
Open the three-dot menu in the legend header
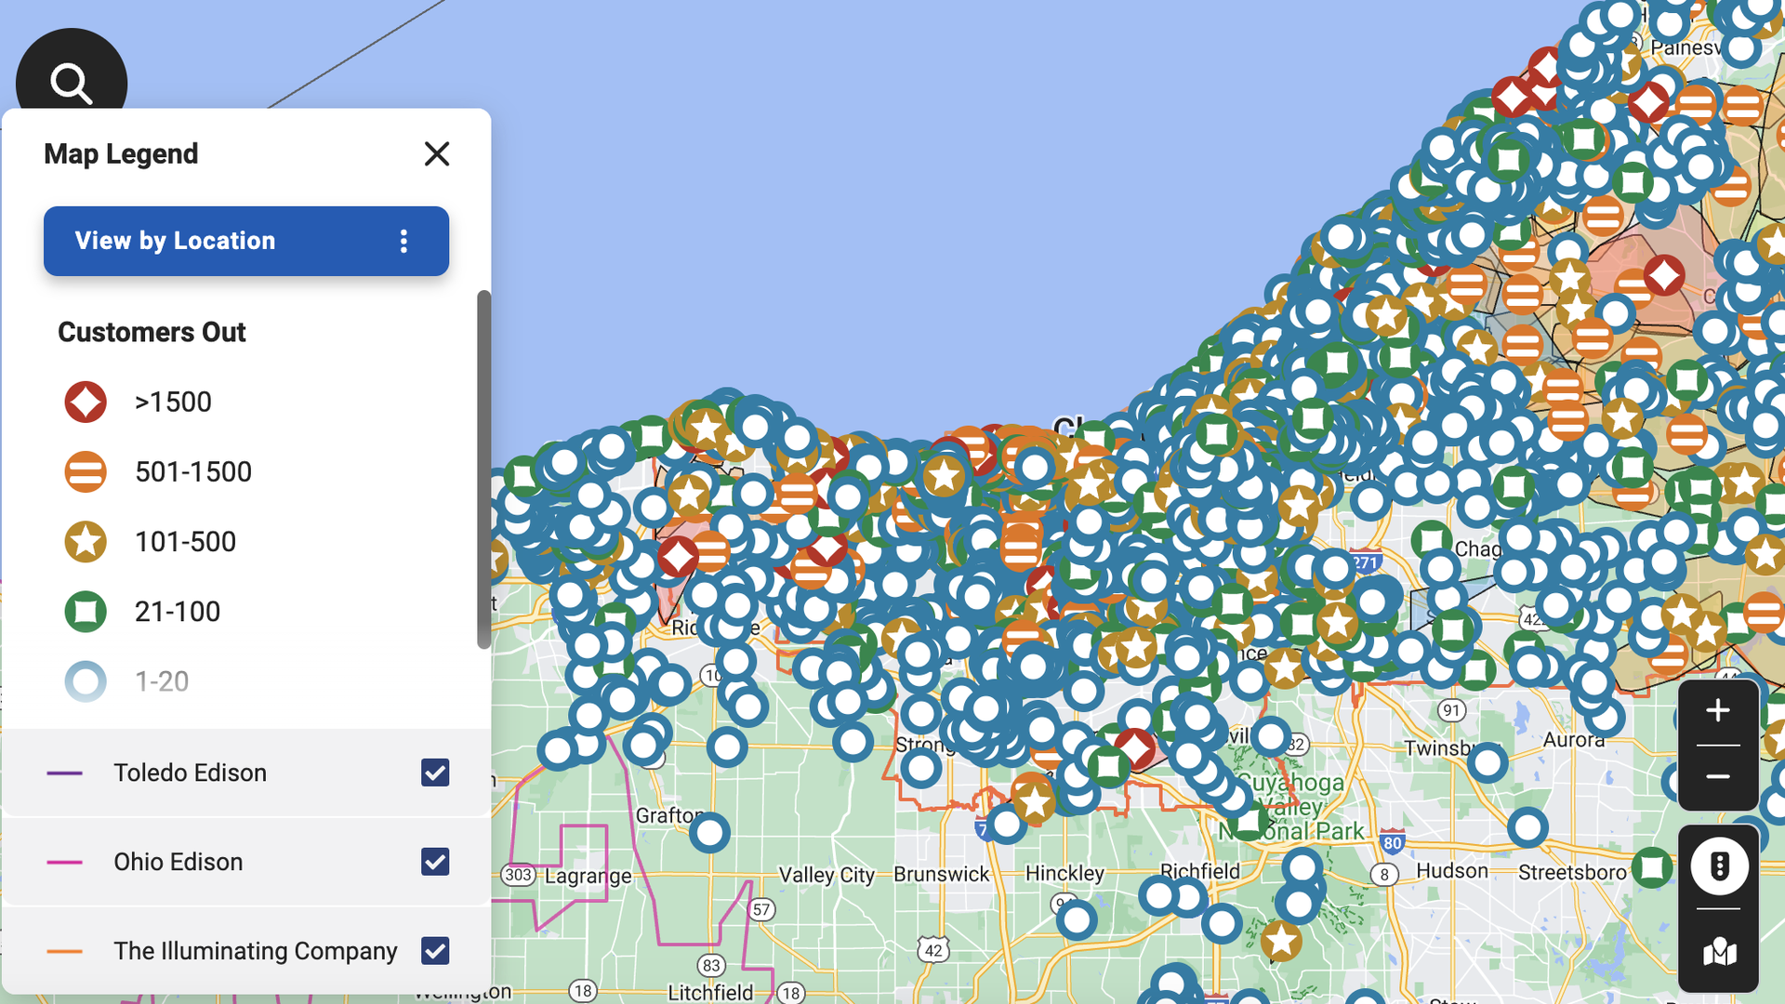pyautogui.click(x=404, y=241)
